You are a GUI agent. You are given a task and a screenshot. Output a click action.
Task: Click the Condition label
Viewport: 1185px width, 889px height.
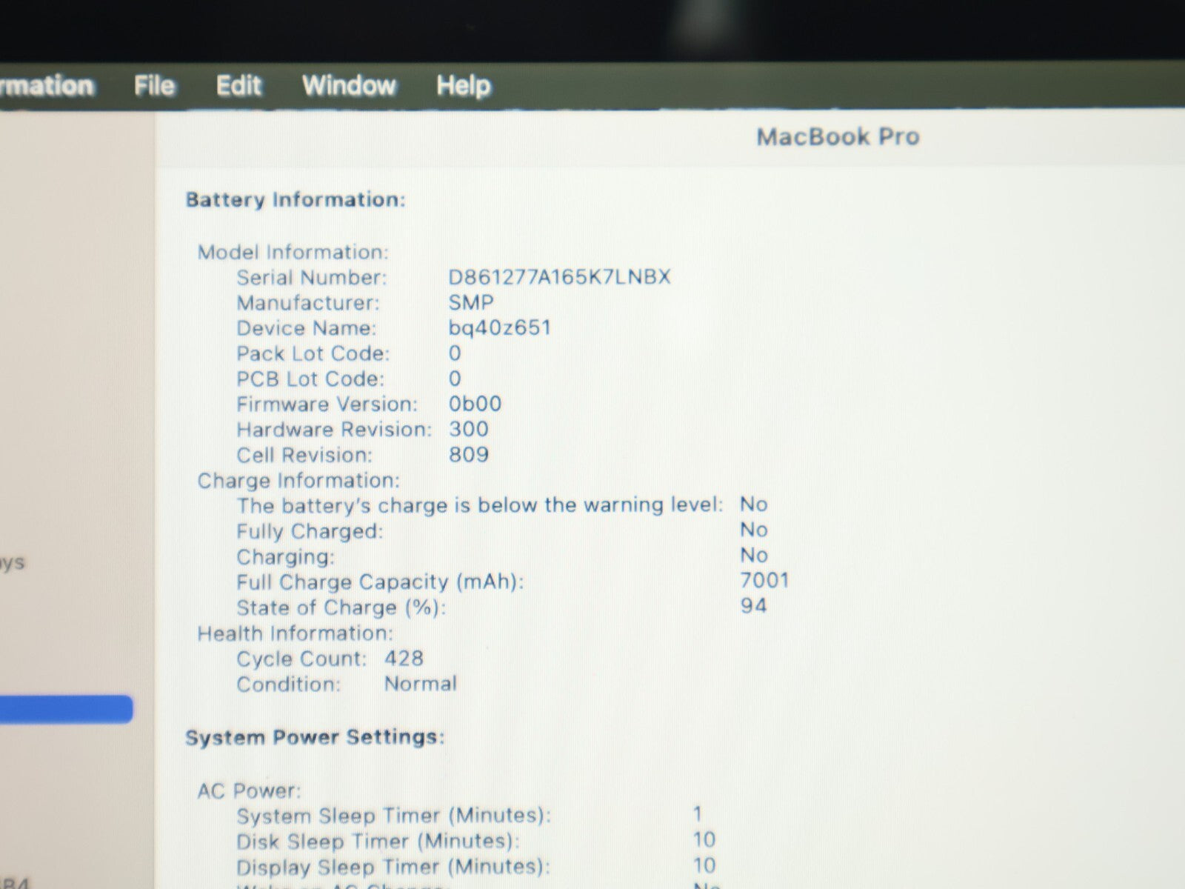(x=288, y=684)
